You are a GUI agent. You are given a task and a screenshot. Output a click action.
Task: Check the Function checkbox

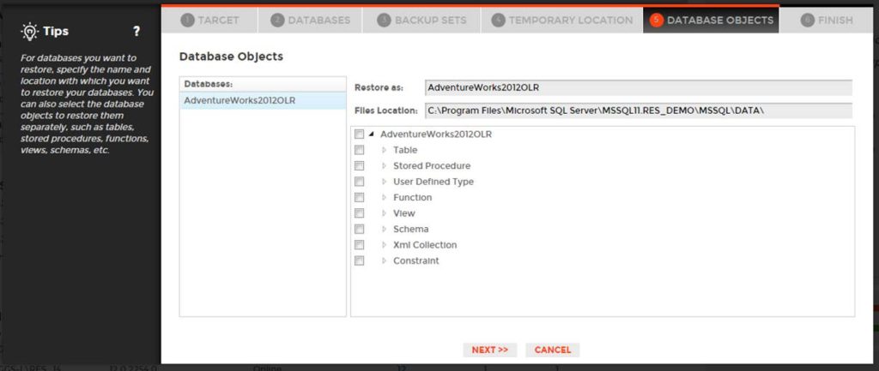(360, 198)
